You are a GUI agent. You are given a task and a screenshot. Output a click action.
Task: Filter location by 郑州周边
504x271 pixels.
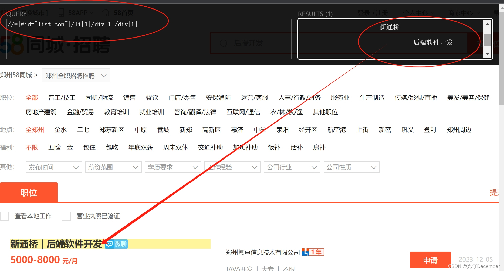[459, 130]
